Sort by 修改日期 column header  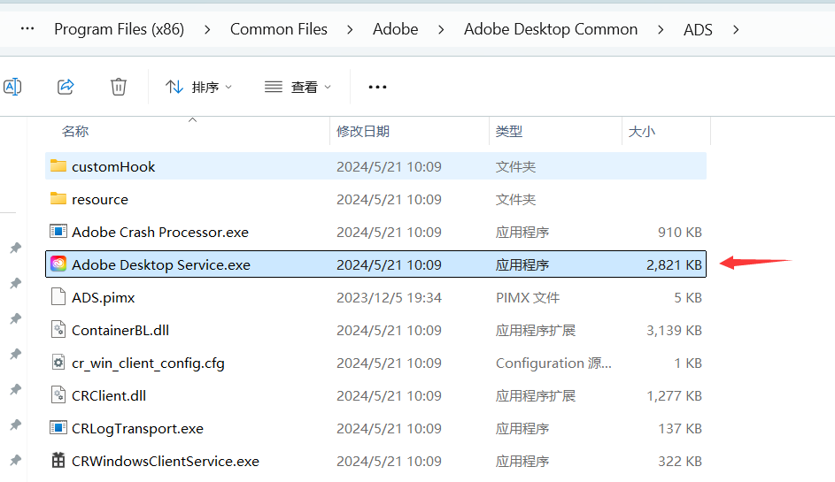coord(363,131)
